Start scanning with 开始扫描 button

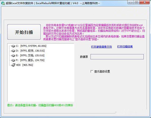point(24,32)
